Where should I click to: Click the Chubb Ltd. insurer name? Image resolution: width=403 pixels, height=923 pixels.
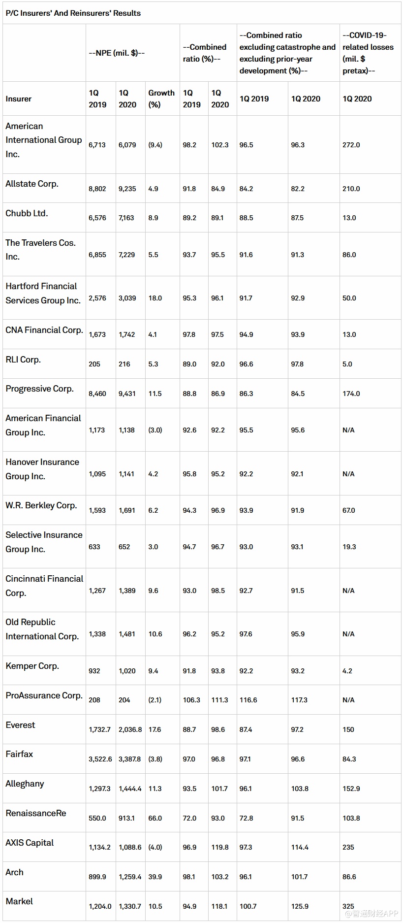coord(27,213)
